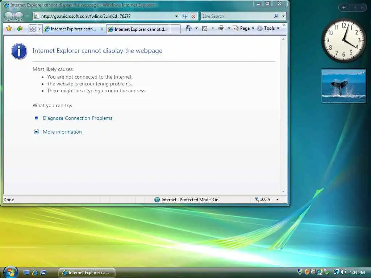Click the 100% zoom level button
This screenshot has width=371, height=278.
263,199
